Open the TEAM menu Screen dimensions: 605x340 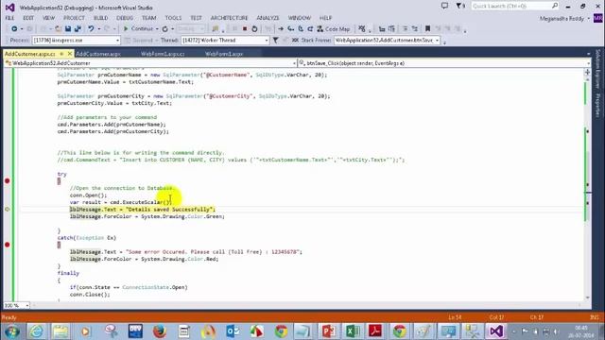(x=149, y=18)
